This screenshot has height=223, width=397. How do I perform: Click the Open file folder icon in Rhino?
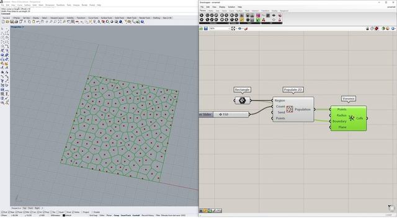click(7, 22)
